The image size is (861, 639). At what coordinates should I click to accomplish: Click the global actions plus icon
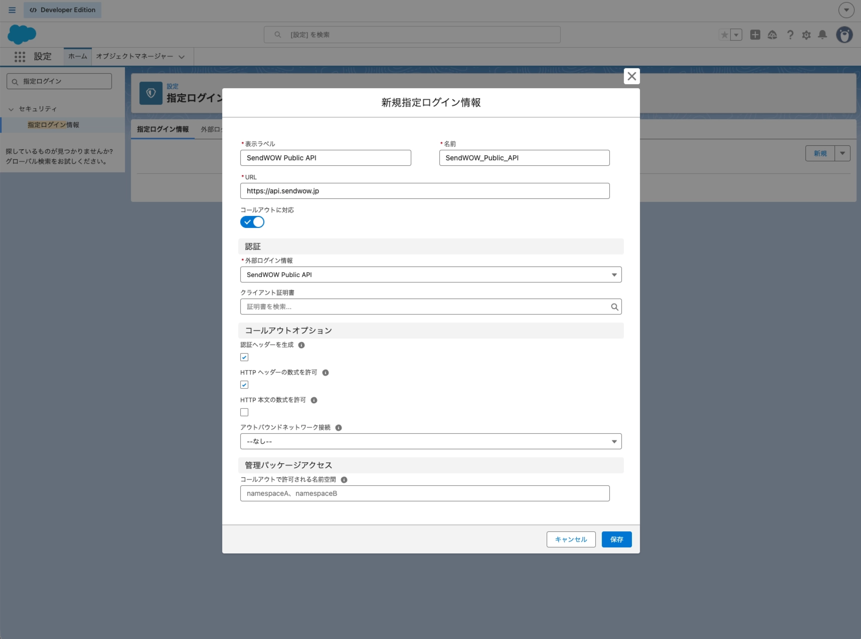point(755,35)
